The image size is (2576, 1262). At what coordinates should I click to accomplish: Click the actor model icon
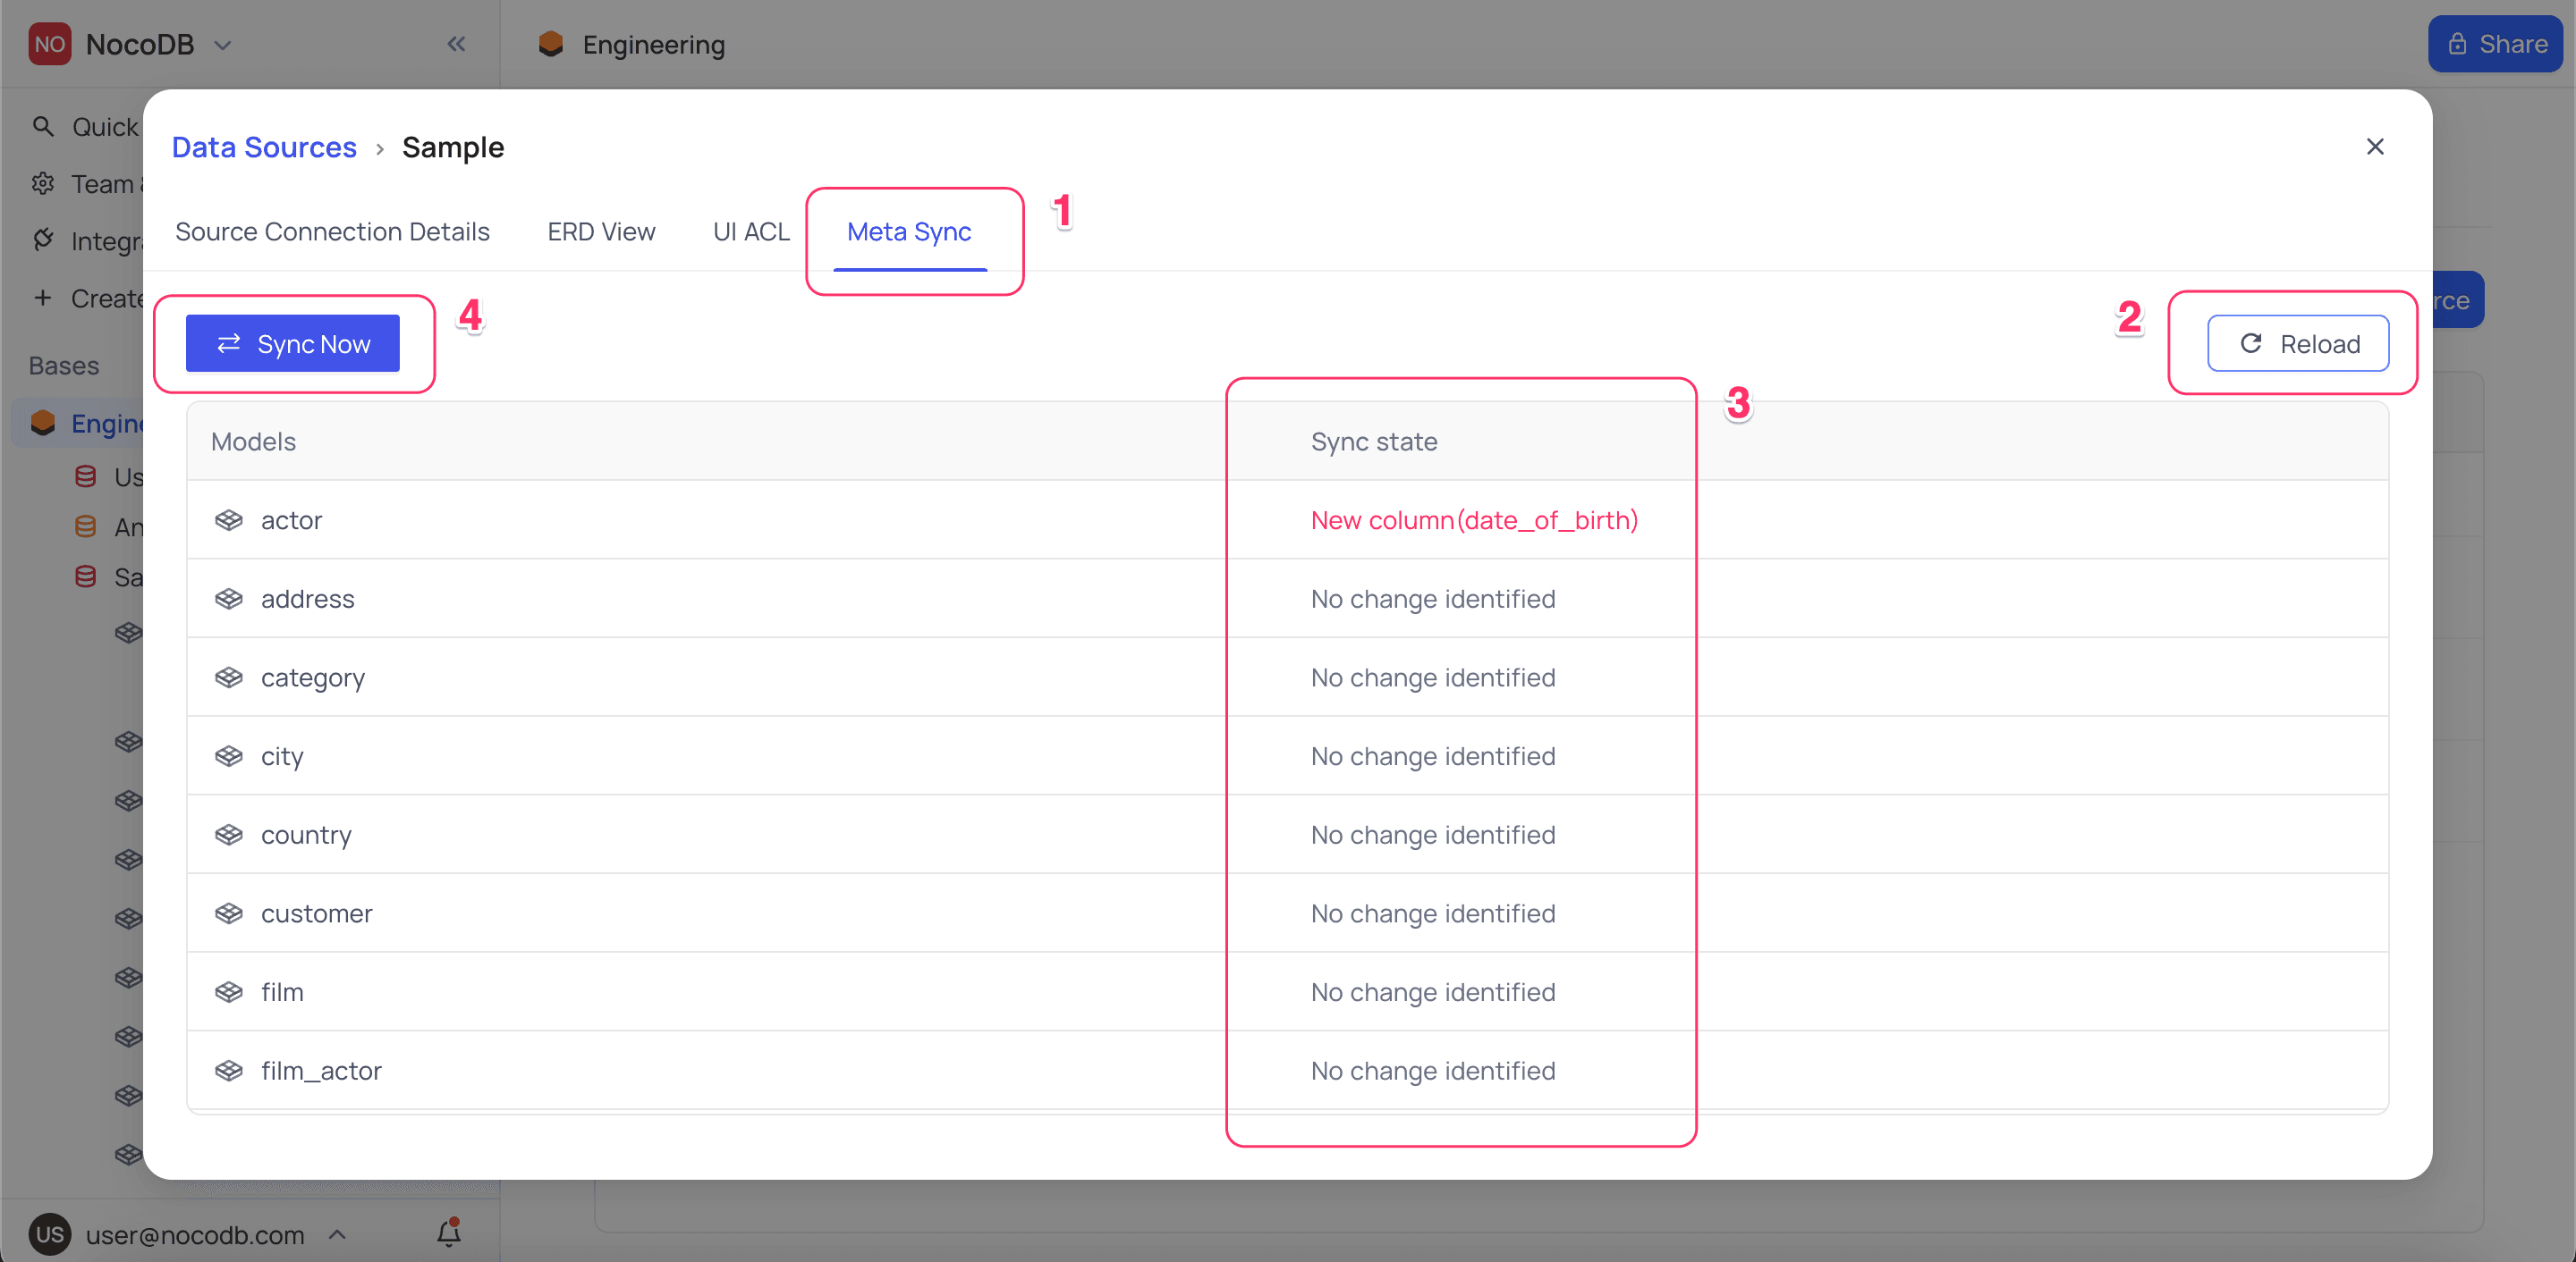coord(229,519)
